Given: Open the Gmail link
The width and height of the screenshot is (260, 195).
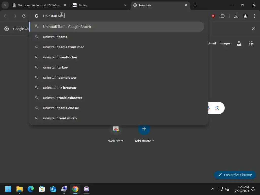Looking at the screenshot, I should click(212, 43).
